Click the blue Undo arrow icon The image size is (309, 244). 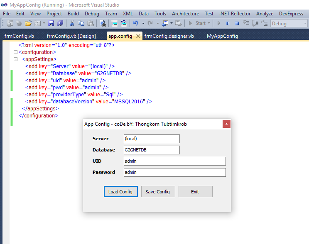click(135, 23)
